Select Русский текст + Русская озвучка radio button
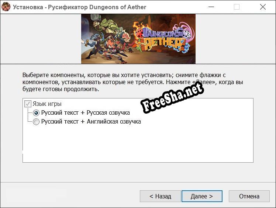Viewport: 276px width, 208px height. (36, 113)
